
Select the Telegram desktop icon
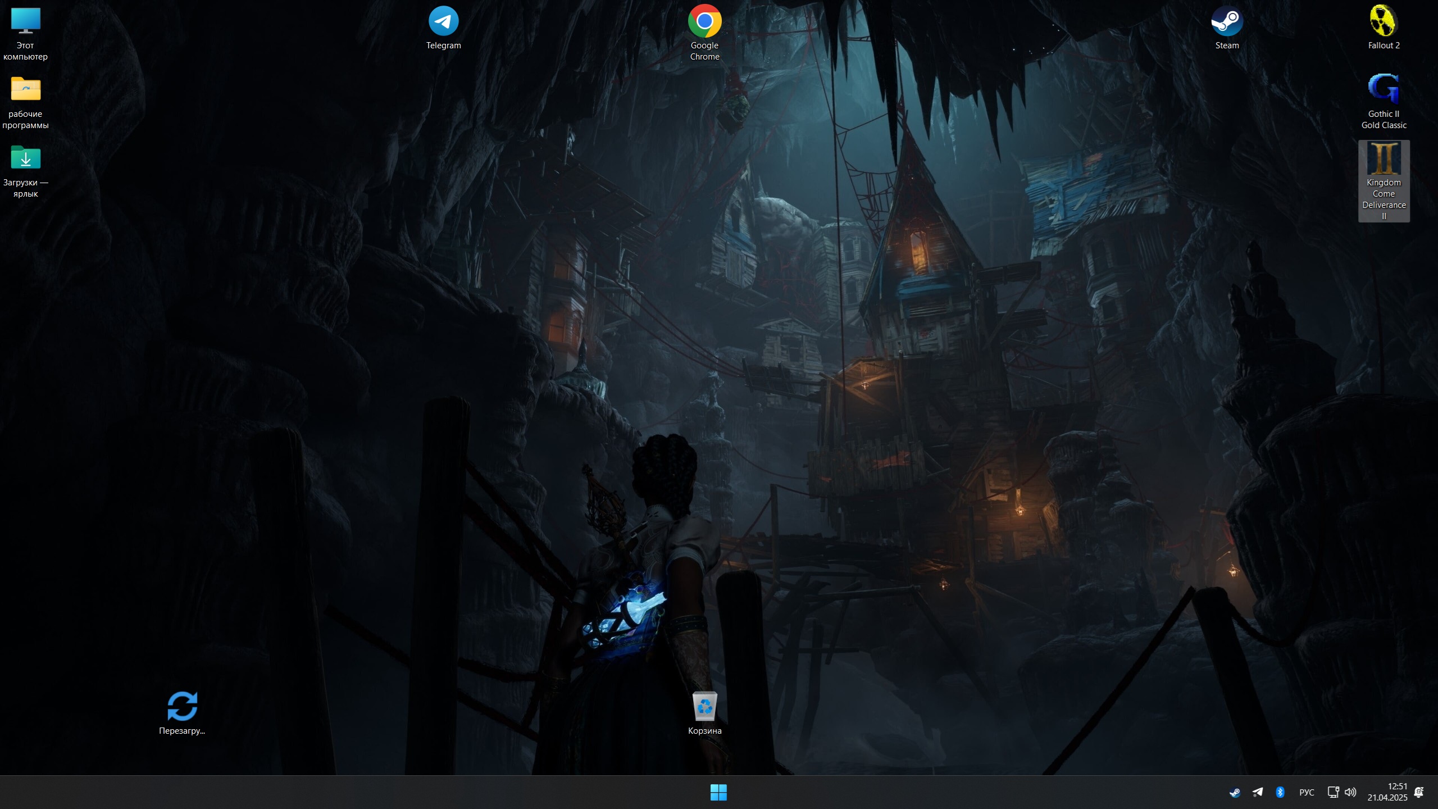pyautogui.click(x=443, y=21)
